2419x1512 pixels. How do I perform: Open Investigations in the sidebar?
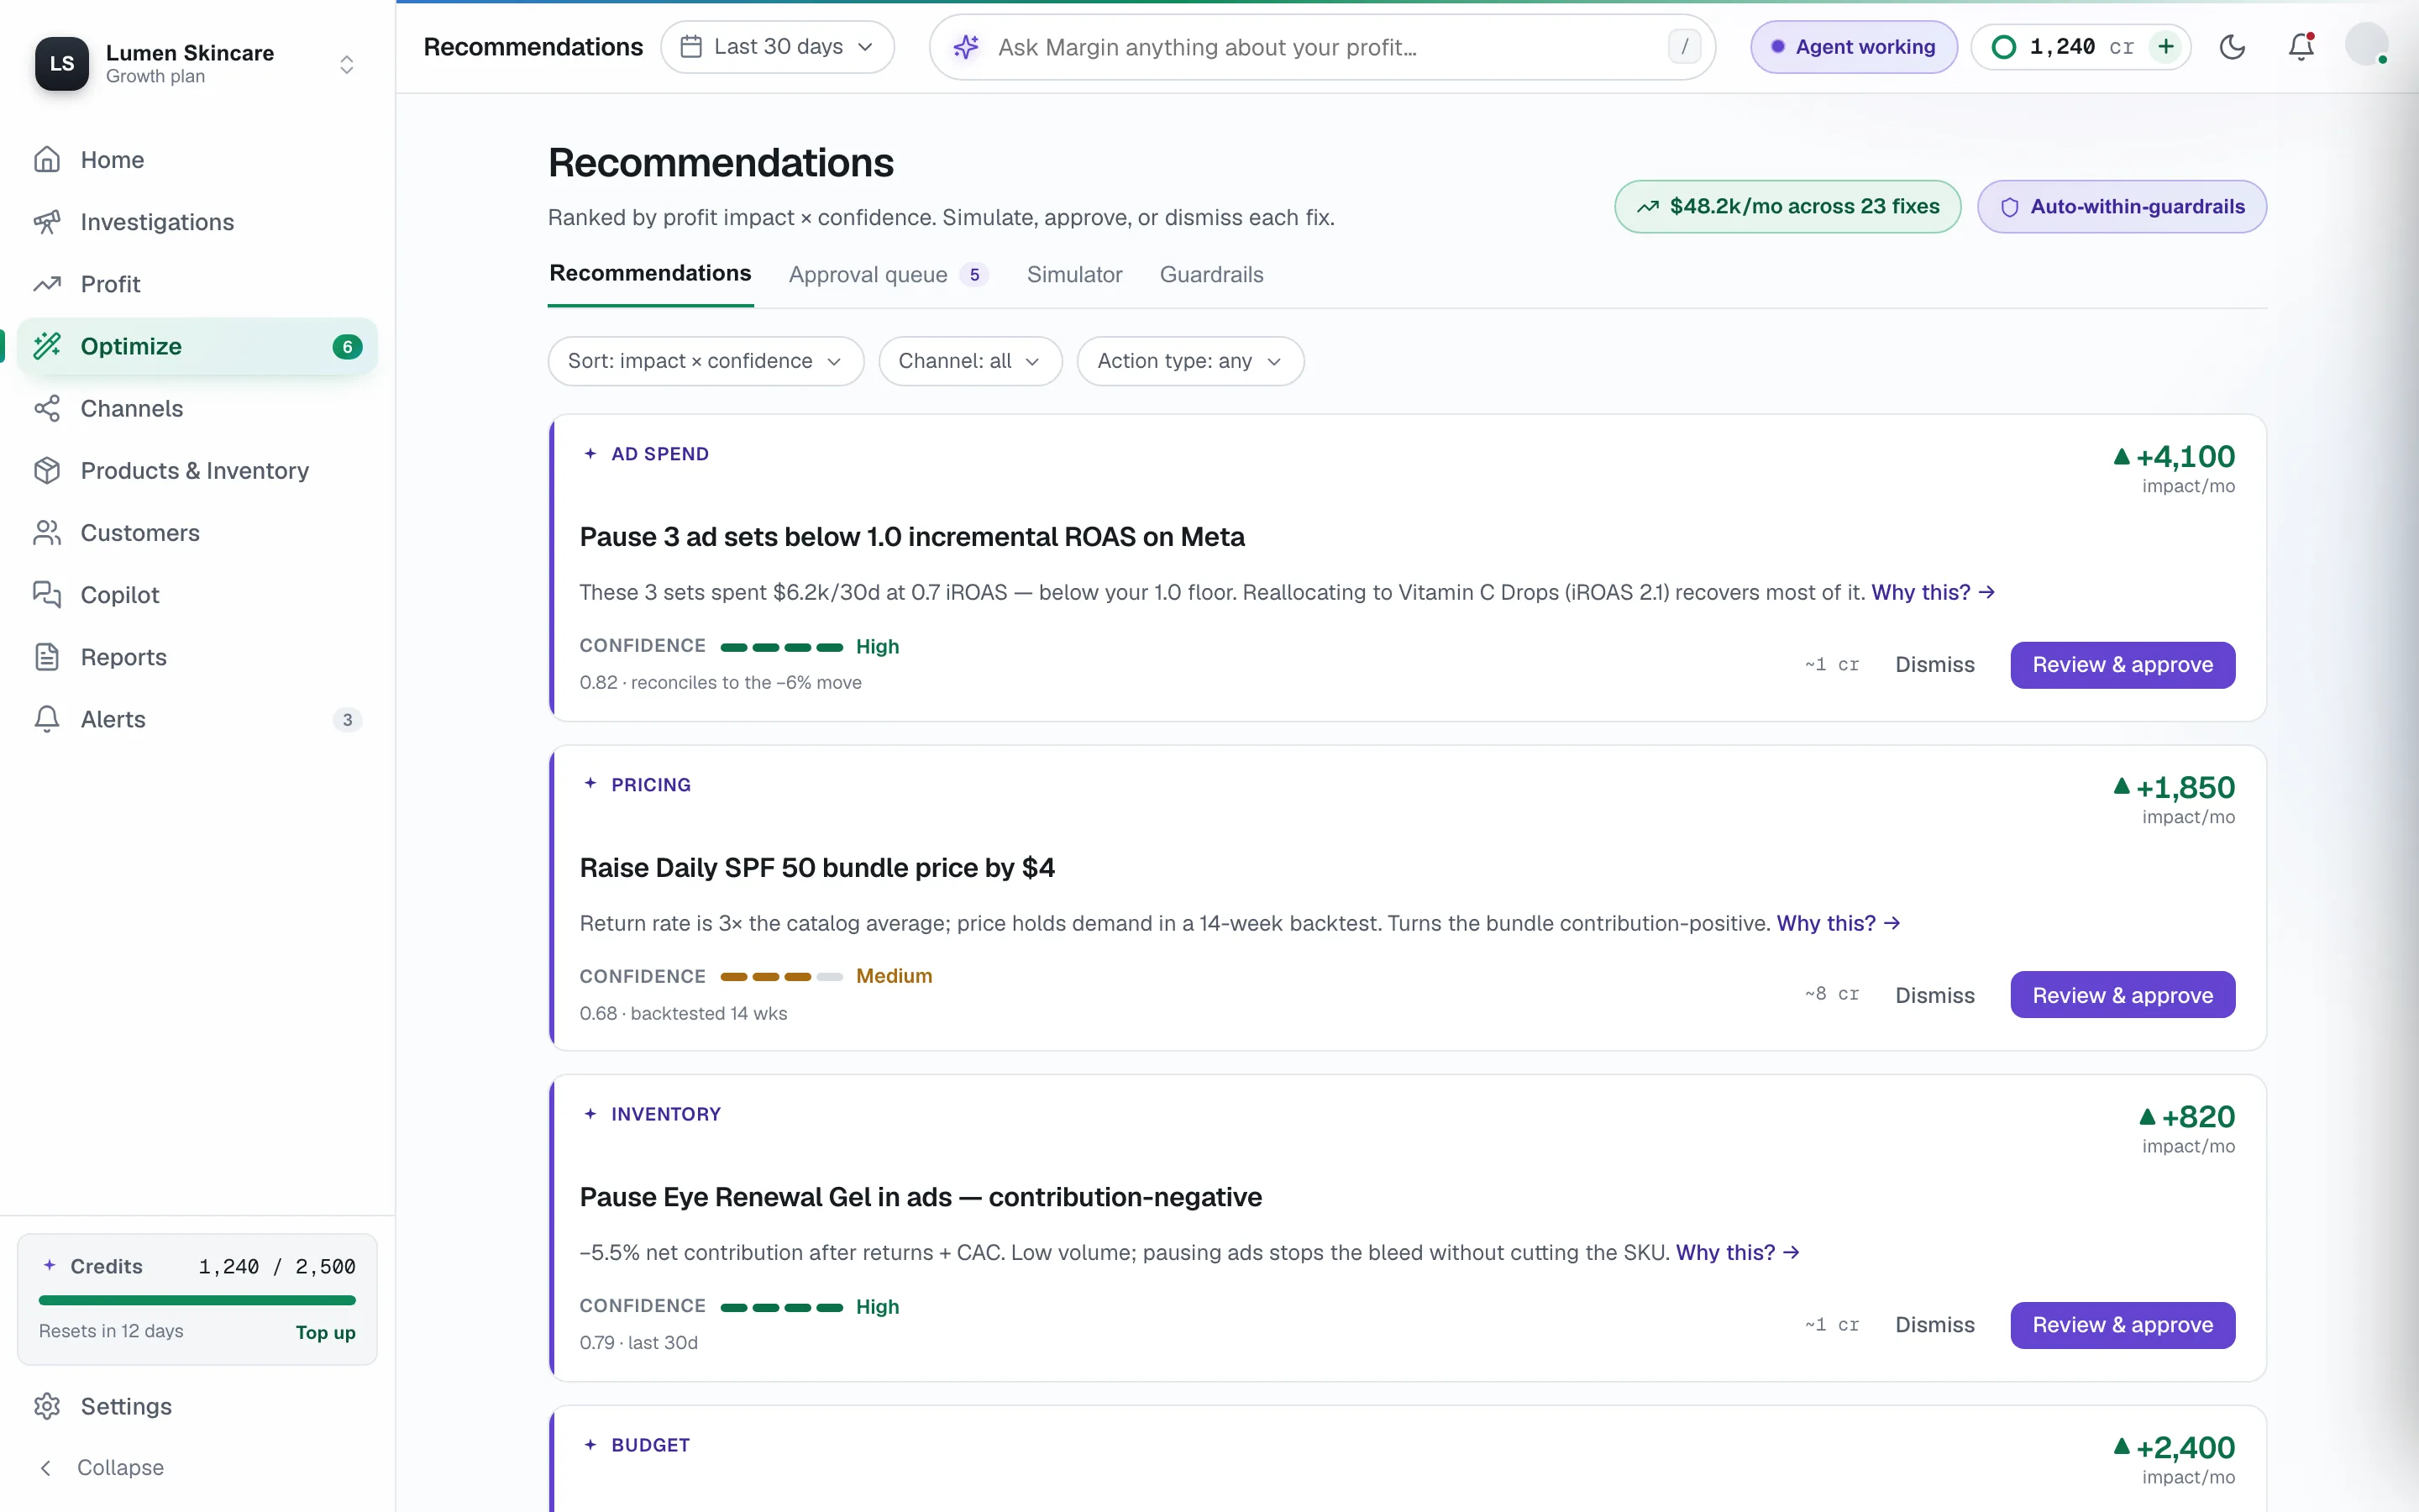click(x=197, y=222)
